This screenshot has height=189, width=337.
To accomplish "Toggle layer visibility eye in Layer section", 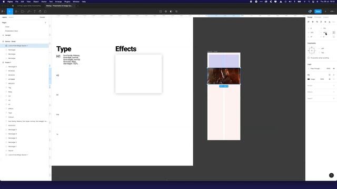I will click(x=334, y=69).
